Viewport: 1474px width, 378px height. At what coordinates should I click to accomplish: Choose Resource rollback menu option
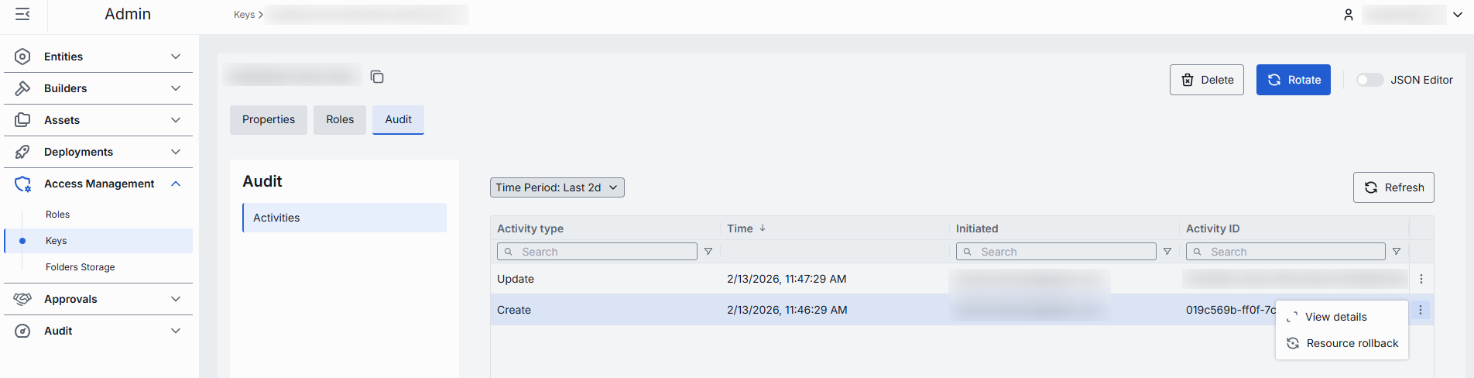click(1352, 343)
